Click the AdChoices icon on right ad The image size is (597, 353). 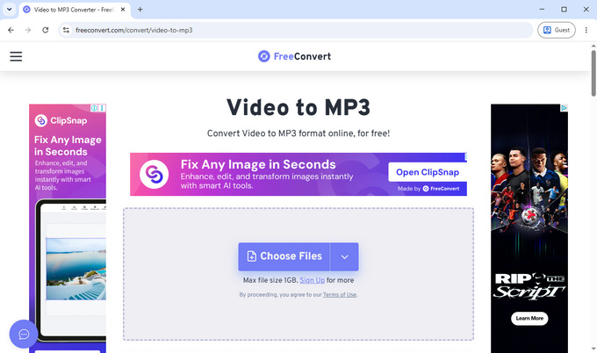(x=564, y=108)
